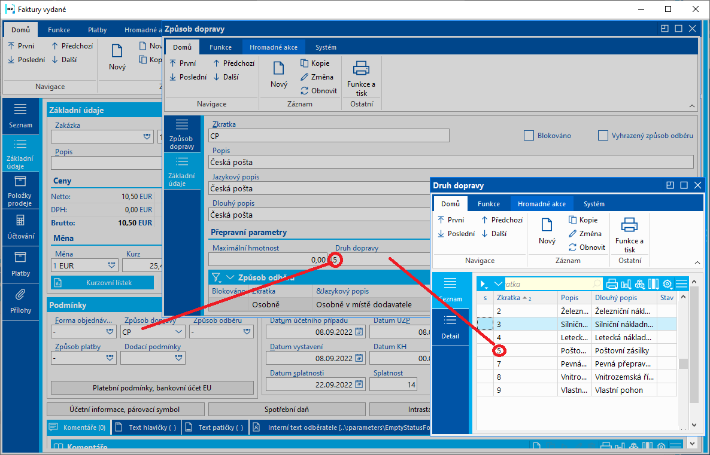The width and height of the screenshot is (710, 455).
Task: Open Položky prodeje in Faktury vydané sidebar
Action: 20,190
